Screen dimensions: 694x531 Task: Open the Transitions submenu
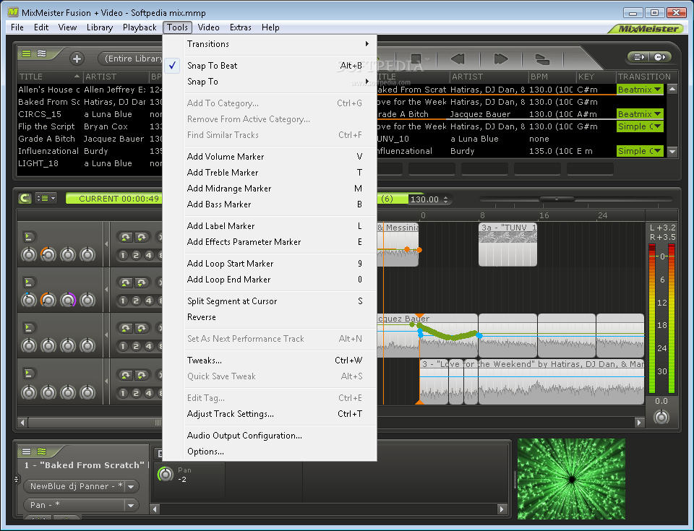279,44
